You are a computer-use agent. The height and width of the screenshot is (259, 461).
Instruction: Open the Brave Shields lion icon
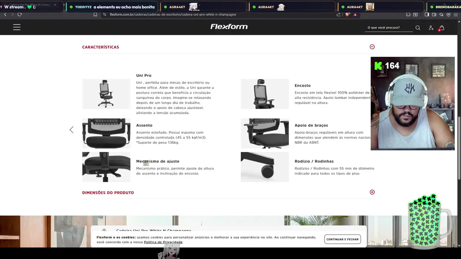coord(347,14)
